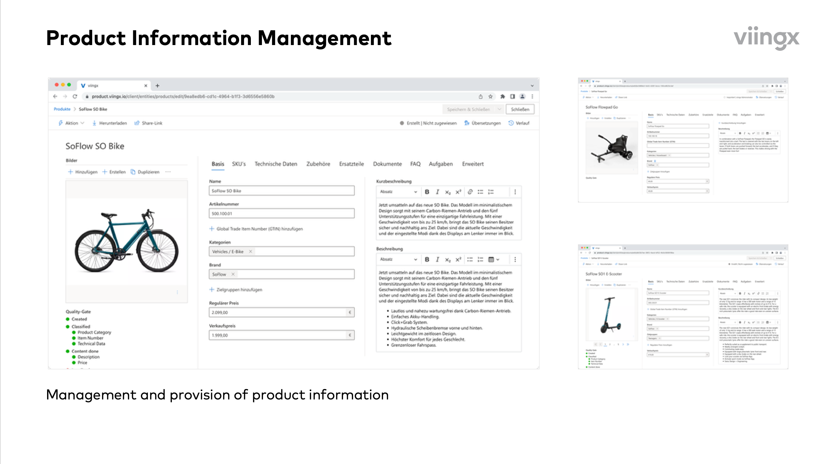834x464 pixels.
Task: Remove the Vehicles / E-Bike category tag
Action: pos(250,252)
